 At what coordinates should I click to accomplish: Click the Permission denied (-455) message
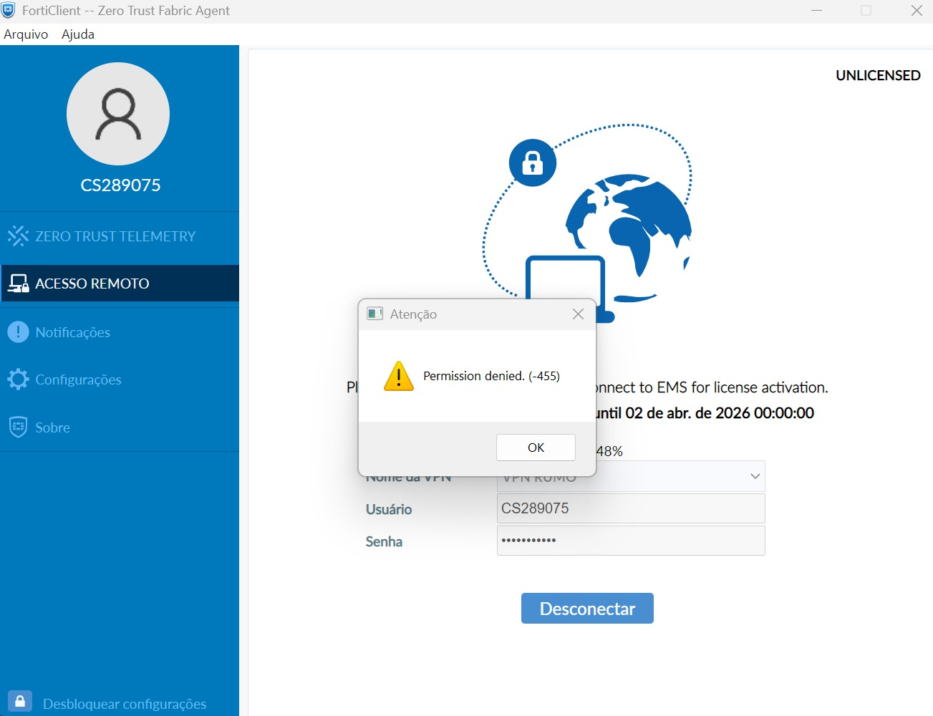tap(491, 376)
